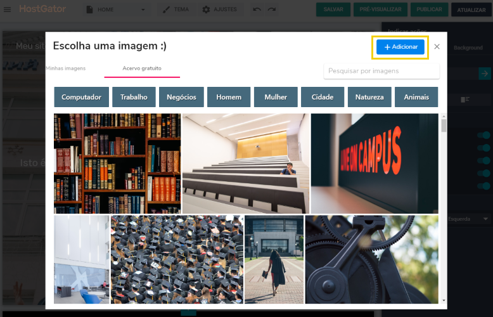This screenshot has height=317, width=493.
Task: Filter images by Cidade
Action: click(x=323, y=97)
